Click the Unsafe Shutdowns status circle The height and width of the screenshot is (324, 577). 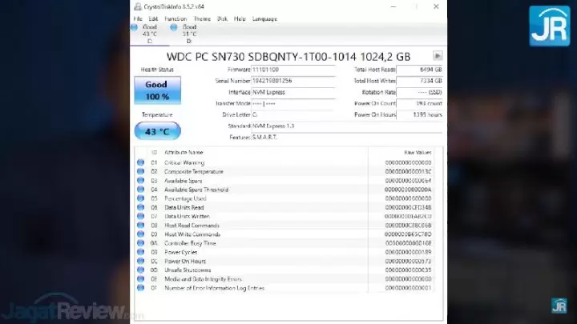(140, 270)
